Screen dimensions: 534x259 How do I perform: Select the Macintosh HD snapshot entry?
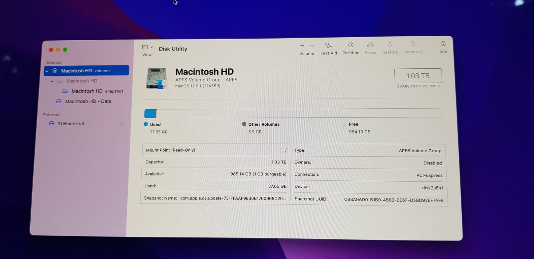[x=97, y=91]
